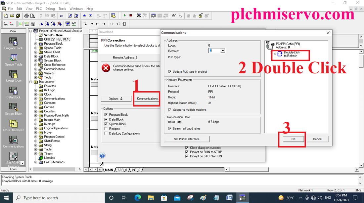The height and width of the screenshot is (203, 364).
Task: Click the Upload toolbar icon
Action: coord(84,16)
